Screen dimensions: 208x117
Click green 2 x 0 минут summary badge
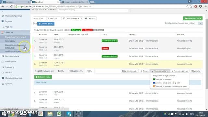tap(76, 30)
